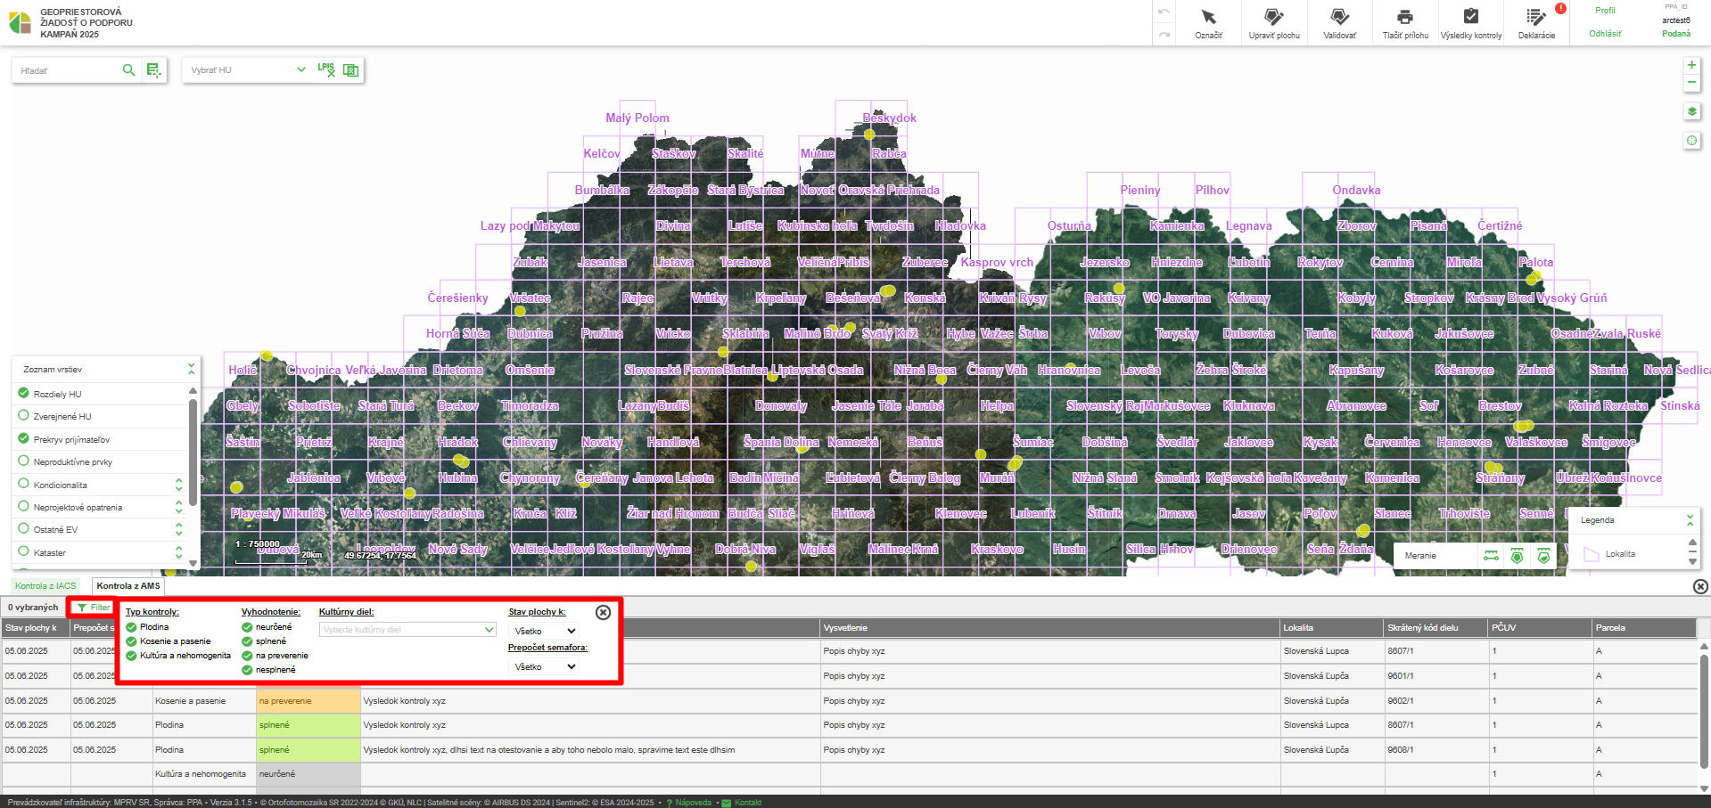Image resolution: width=1711 pixels, height=808 pixels.
Task: Click the Validovať toolbar icon
Action: [x=1339, y=18]
